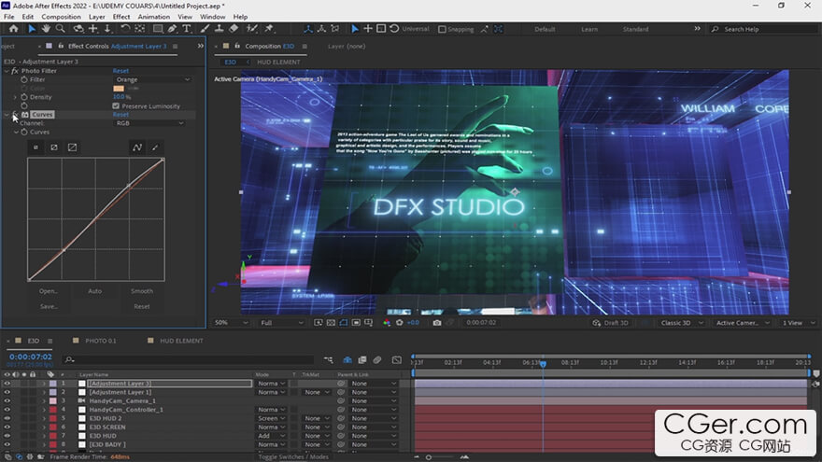Viewport: 822px width, 462px height.
Task: Open E3D HUD 2 Screen mode dropdown
Action: pyautogui.click(x=271, y=418)
